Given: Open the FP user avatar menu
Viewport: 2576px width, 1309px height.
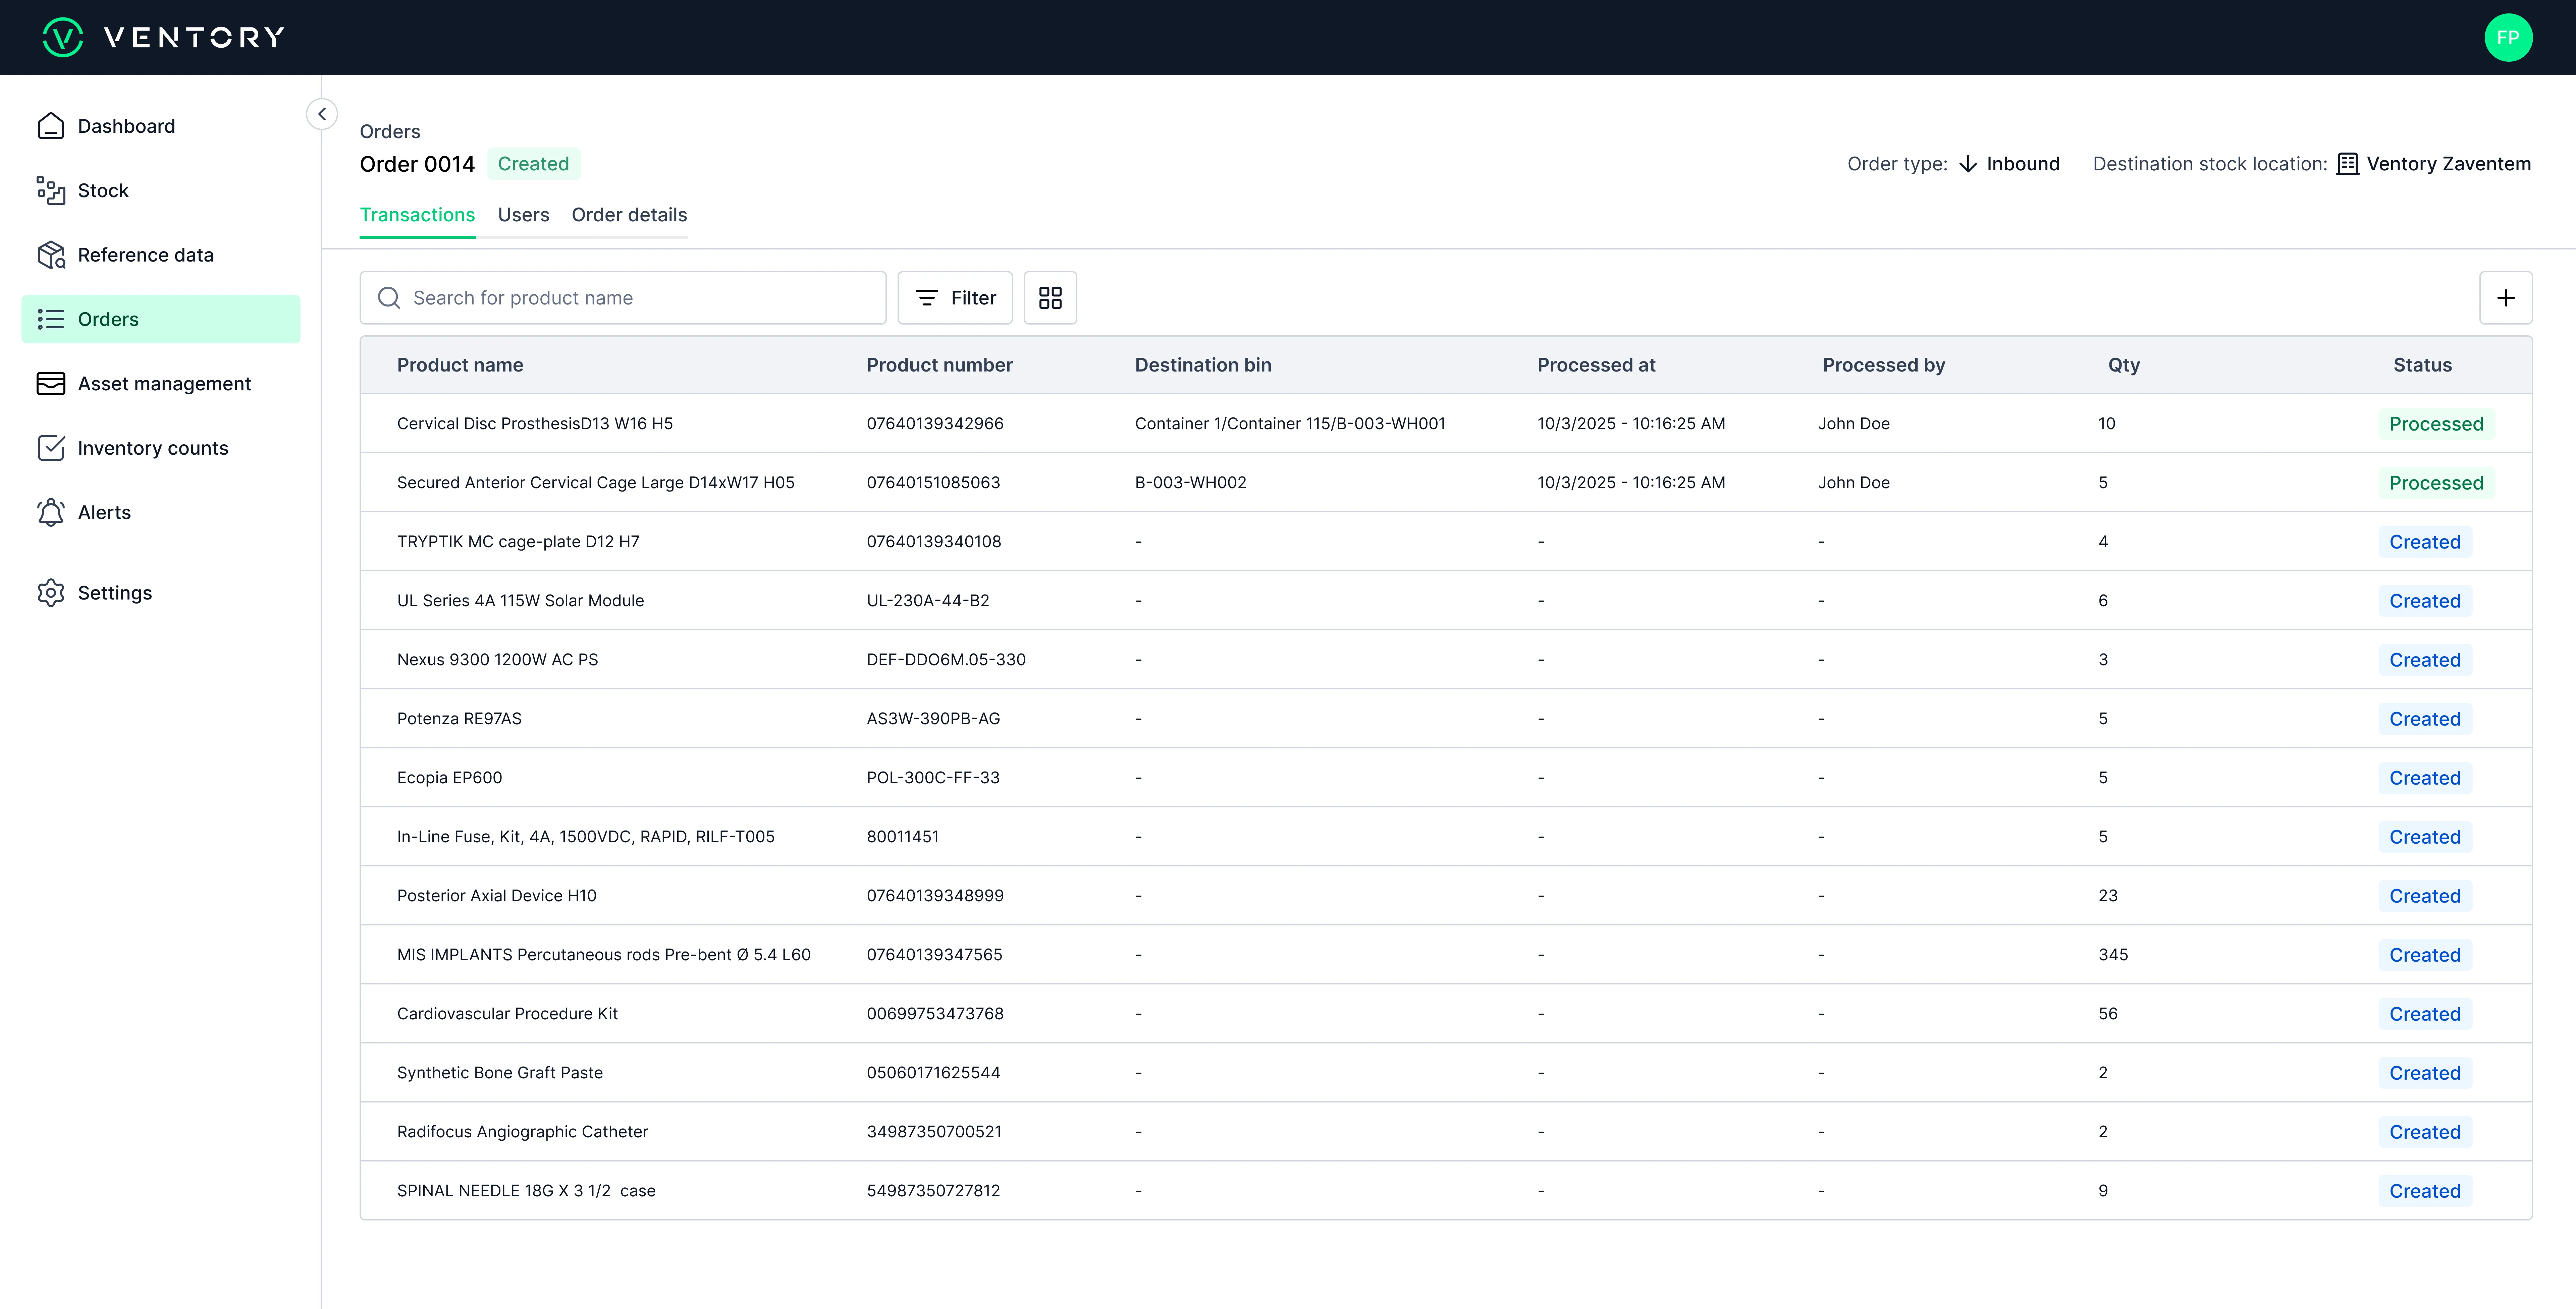Looking at the screenshot, I should (x=2507, y=38).
